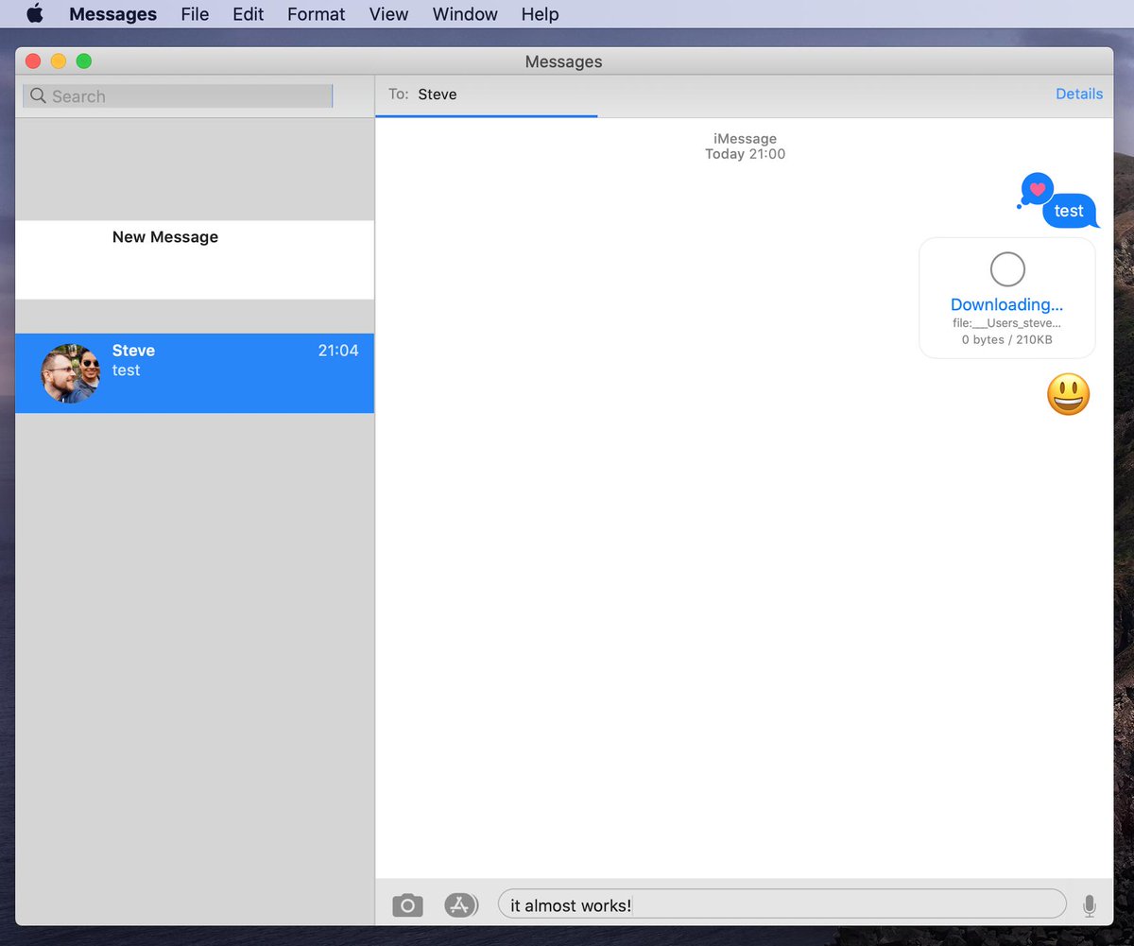1134x946 pixels.
Task: Open the View menu
Action: (x=388, y=14)
